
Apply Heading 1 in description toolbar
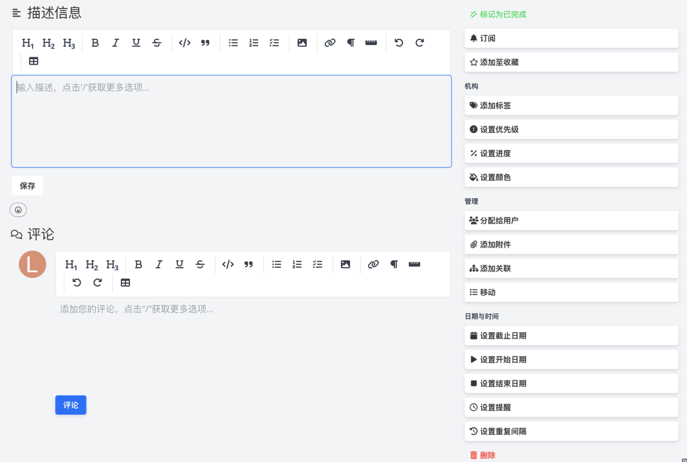point(28,43)
